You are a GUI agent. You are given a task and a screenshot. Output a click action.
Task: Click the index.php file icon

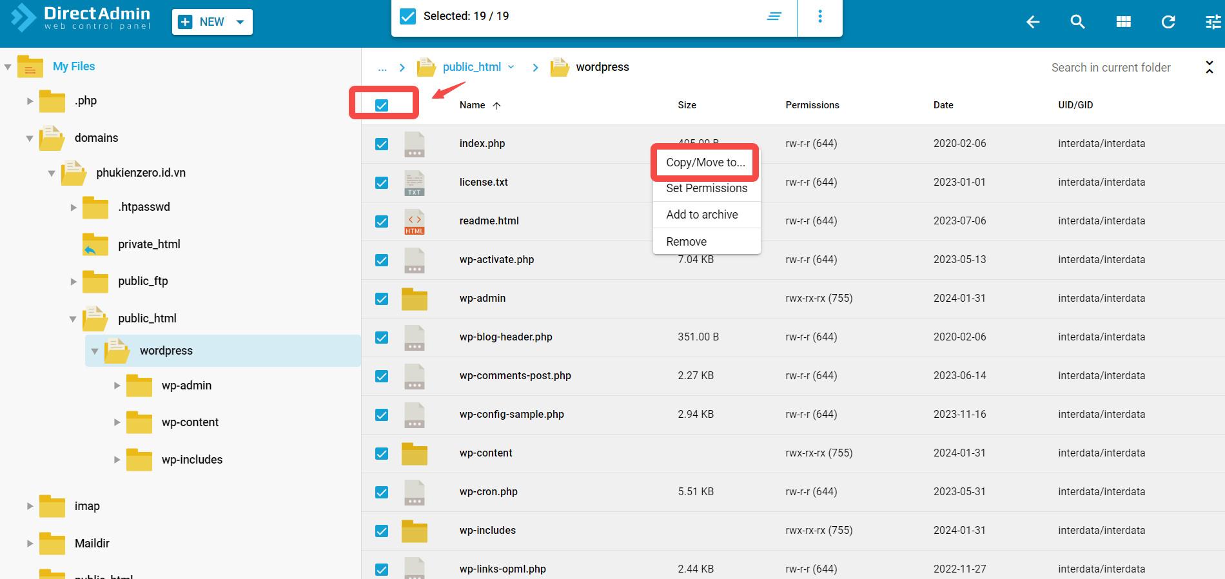point(415,144)
